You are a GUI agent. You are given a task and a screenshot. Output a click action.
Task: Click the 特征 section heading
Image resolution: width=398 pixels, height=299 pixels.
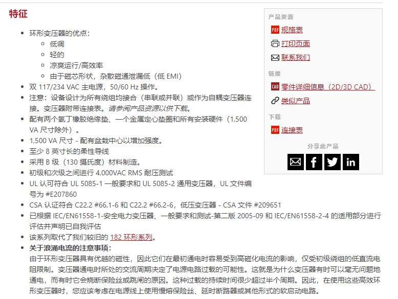pos(18,14)
